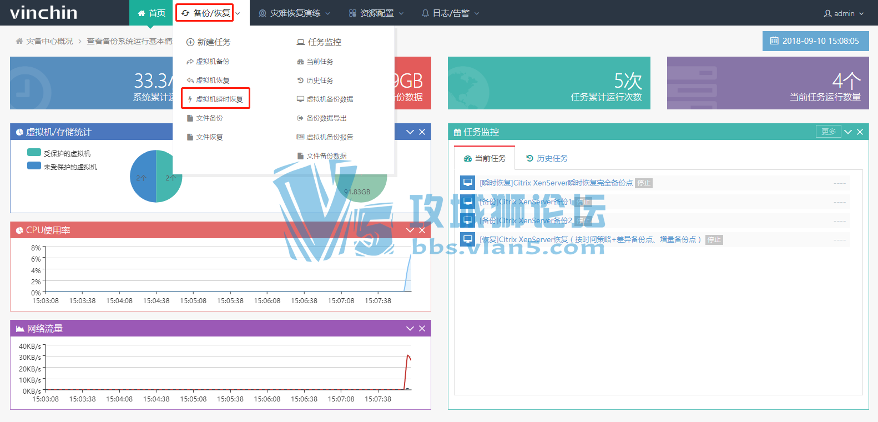The image size is (878, 422).
Task: Open the Citrix XenServer备份1 task link
Action: point(526,202)
